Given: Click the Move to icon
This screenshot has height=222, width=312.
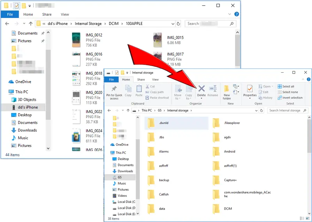Looking at the screenshot, I should click(x=178, y=89).
